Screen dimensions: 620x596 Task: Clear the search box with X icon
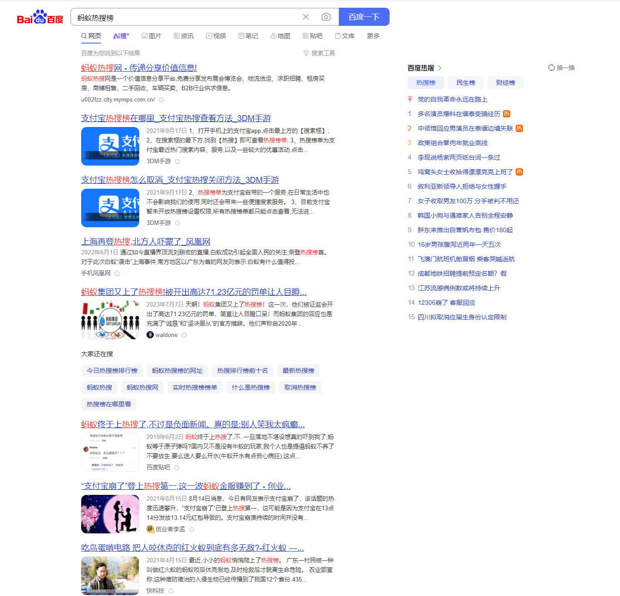pyautogui.click(x=306, y=17)
